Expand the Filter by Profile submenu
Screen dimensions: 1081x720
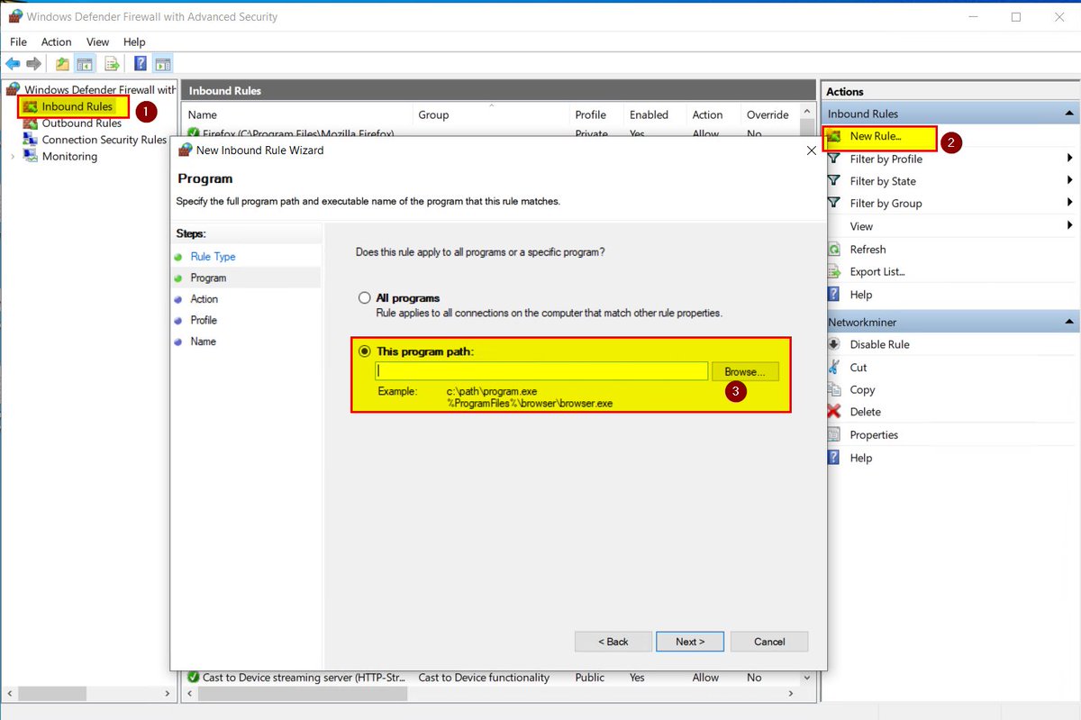[887, 159]
